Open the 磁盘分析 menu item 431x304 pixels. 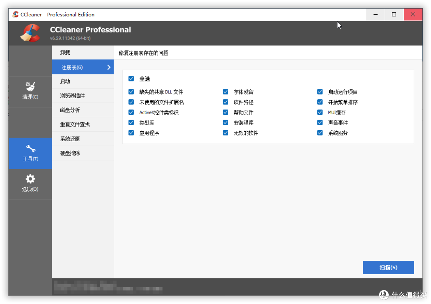coord(83,110)
